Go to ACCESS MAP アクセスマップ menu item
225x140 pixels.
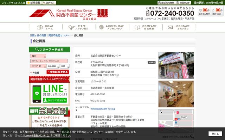[x=112, y=27]
